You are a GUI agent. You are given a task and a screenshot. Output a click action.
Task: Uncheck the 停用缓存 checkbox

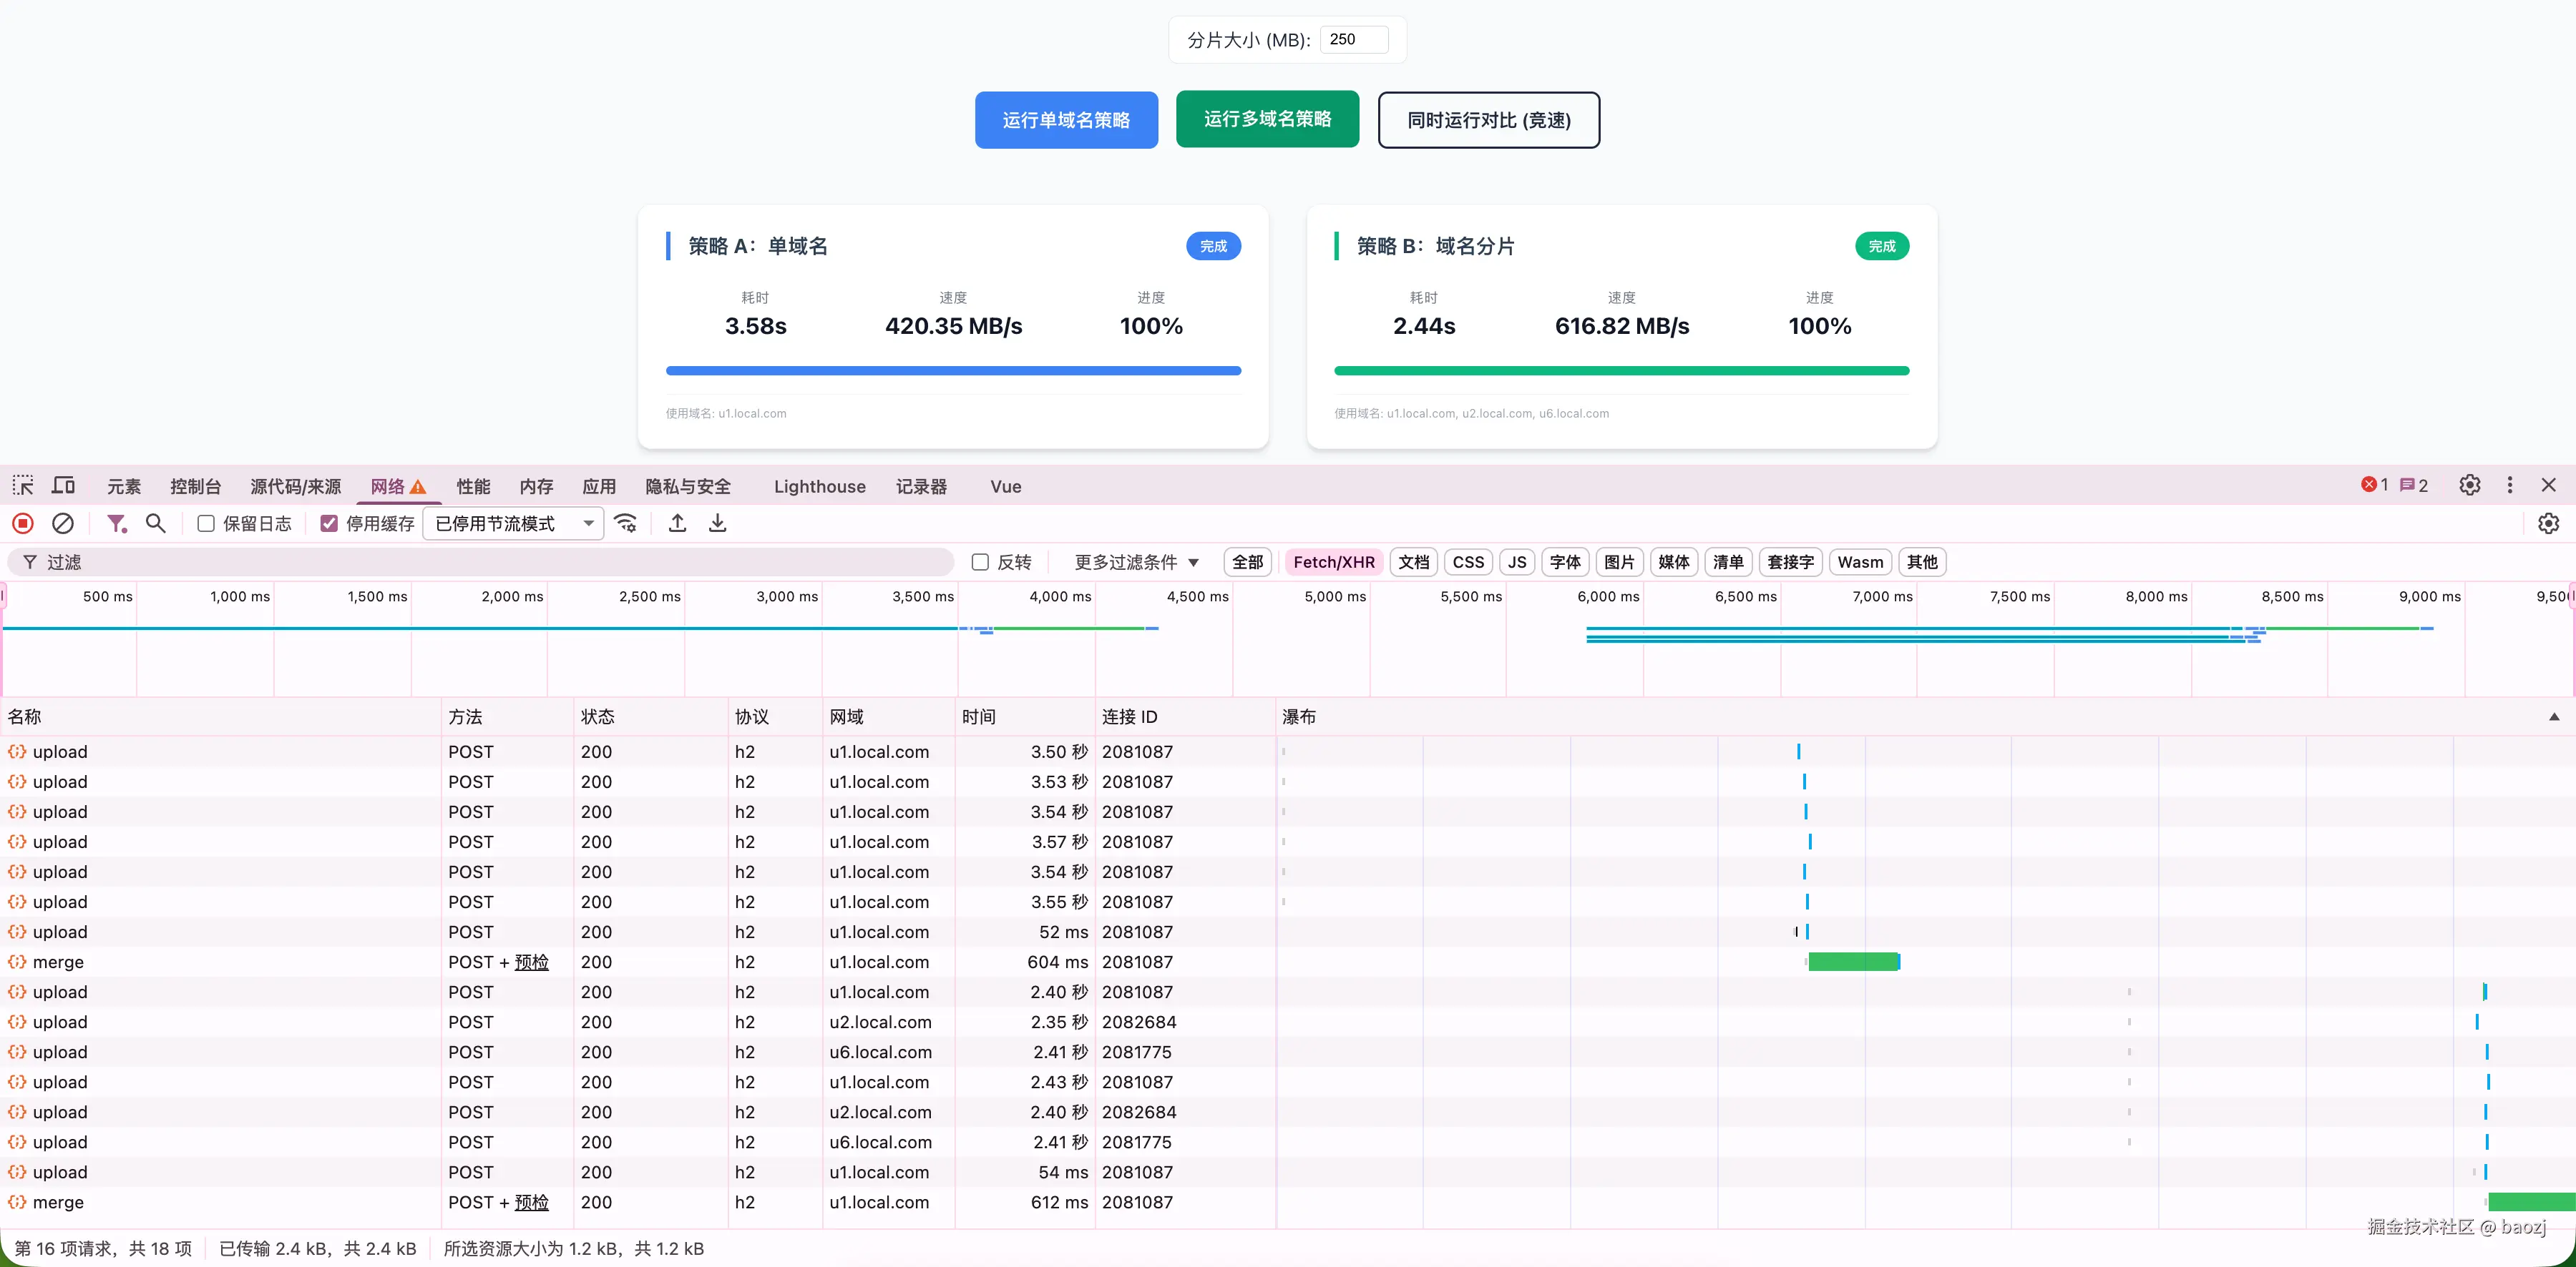coord(329,523)
